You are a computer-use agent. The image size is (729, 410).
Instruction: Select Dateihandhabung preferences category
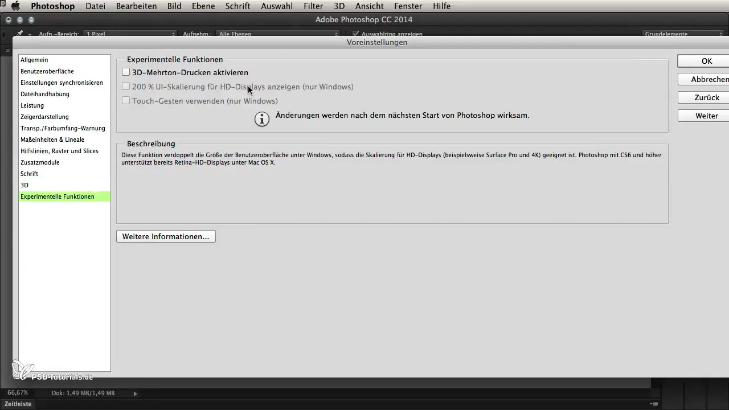pos(64,94)
